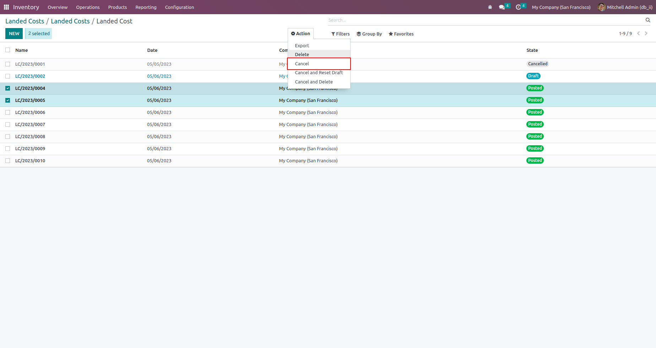The image size is (656, 348).
Task: Click Posted badge of LC/2023/0006
Action: pyautogui.click(x=535, y=112)
